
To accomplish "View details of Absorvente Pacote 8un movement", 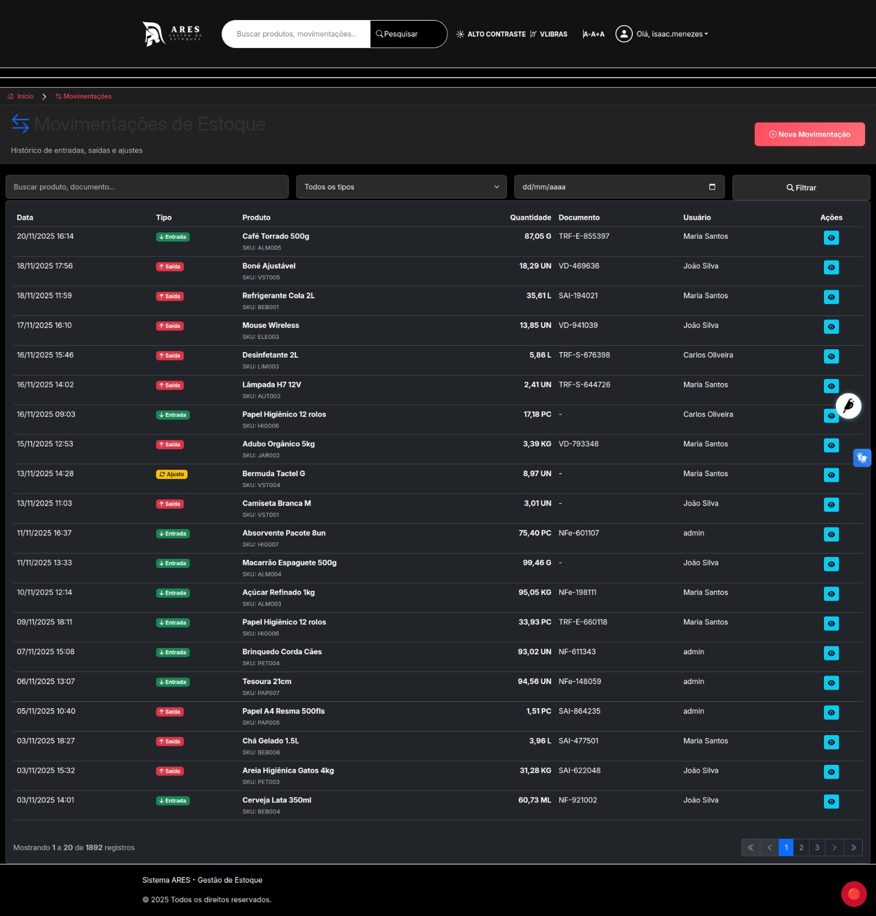I will 831,535.
